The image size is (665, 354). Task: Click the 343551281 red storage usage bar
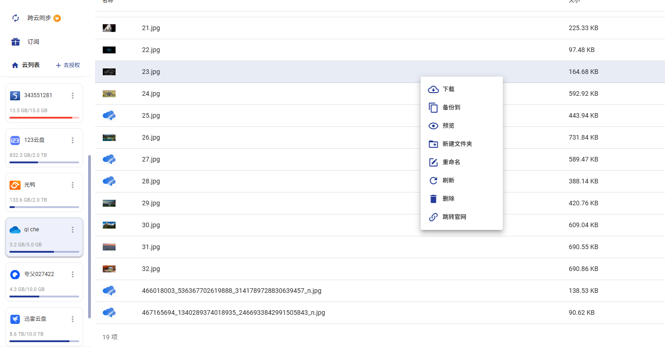pyautogui.click(x=44, y=118)
